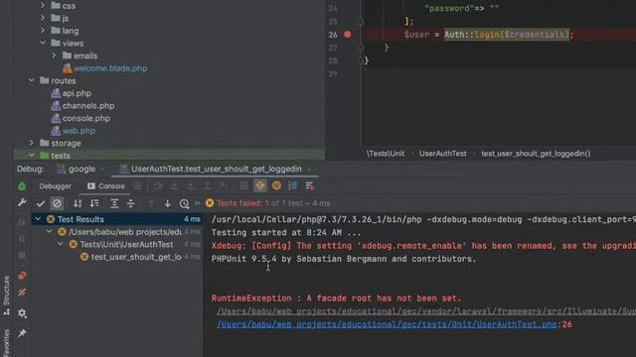This screenshot has width=636, height=357.
Task: Click the blue list icon in debug toolbar
Action: [292, 185]
